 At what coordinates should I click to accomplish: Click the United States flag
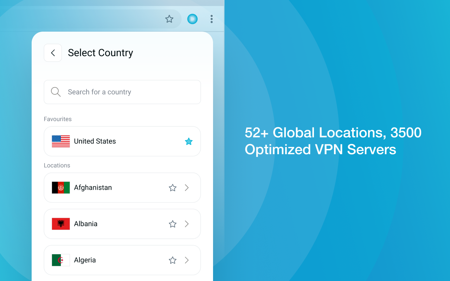[61, 141]
